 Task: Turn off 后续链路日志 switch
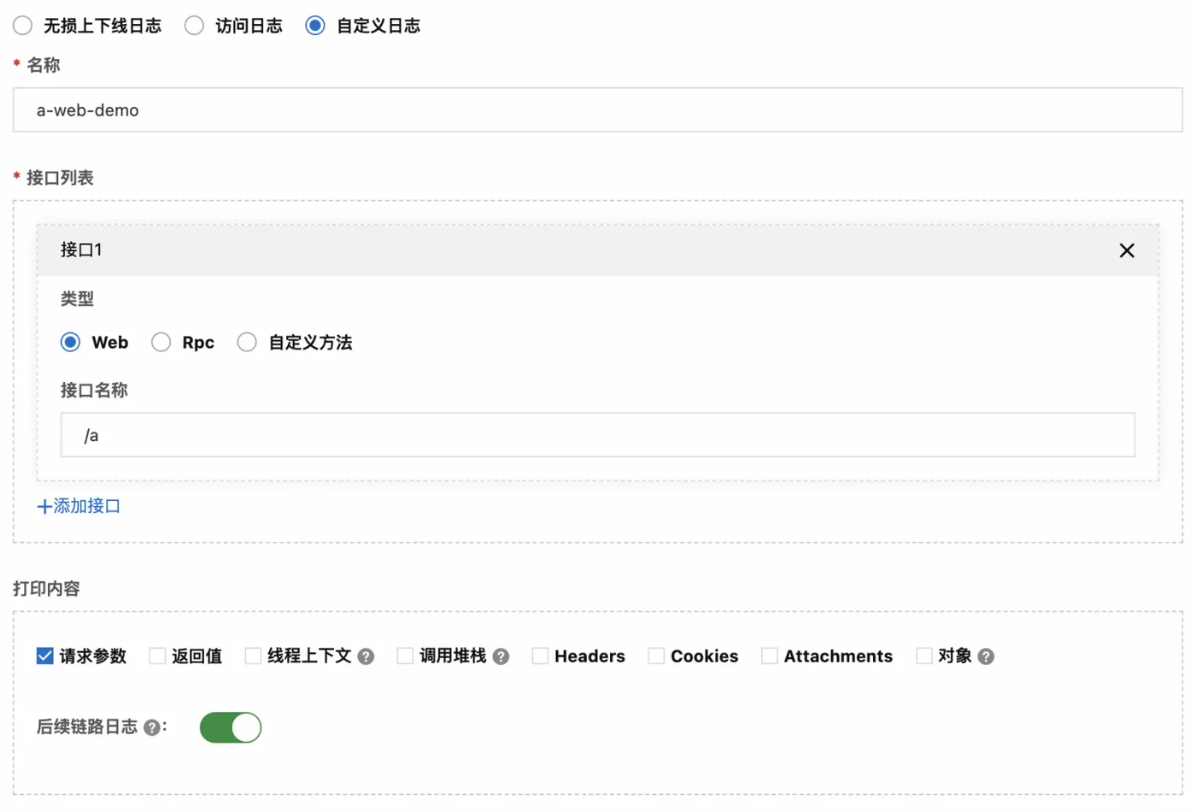click(x=231, y=727)
